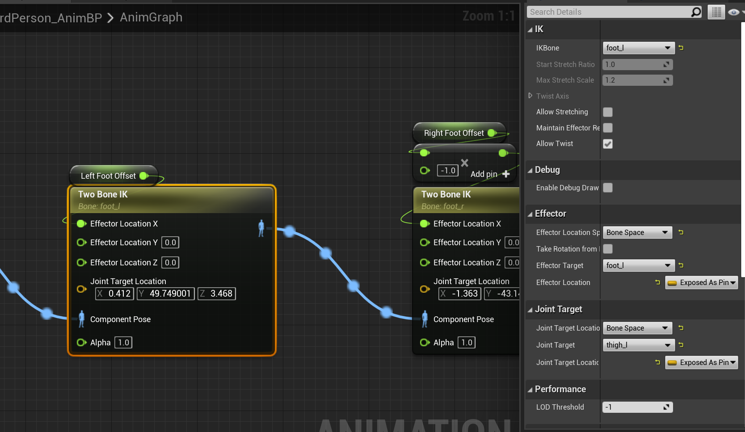
Task: Select the foot_l Two Bone IK title
Action: coord(103,194)
